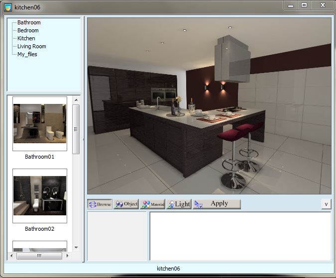
Task: Open the My_files tree item
Action: click(27, 54)
